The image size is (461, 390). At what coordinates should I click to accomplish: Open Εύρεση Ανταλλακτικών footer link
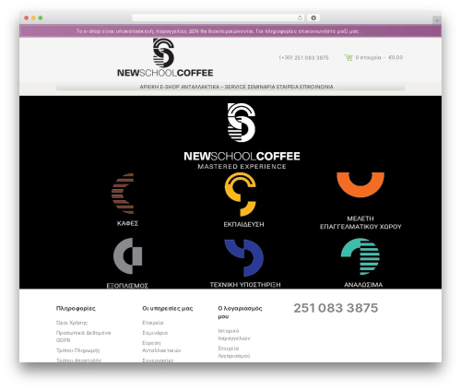161,347
